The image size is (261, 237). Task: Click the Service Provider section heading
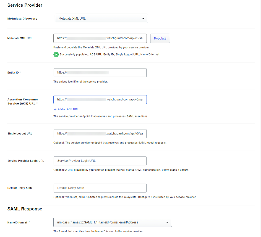tap(25, 5)
